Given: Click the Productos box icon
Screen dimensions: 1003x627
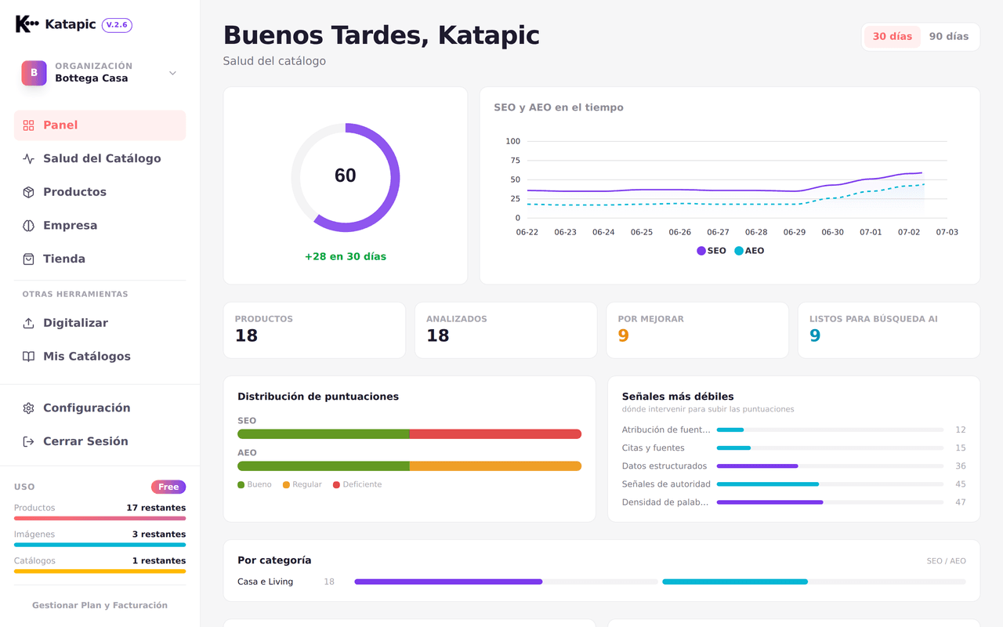Looking at the screenshot, I should tap(29, 192).
